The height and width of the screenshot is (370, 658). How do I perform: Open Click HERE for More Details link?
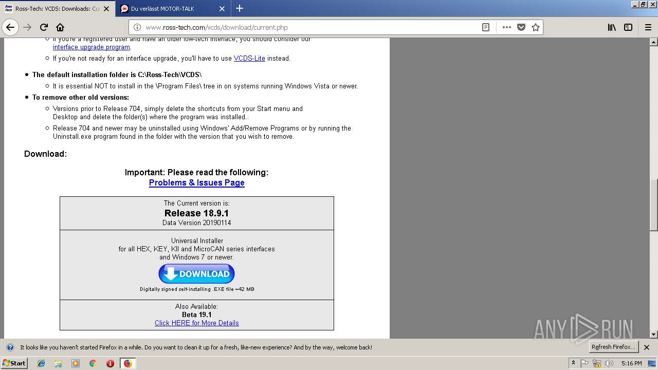tap(197, 323)
